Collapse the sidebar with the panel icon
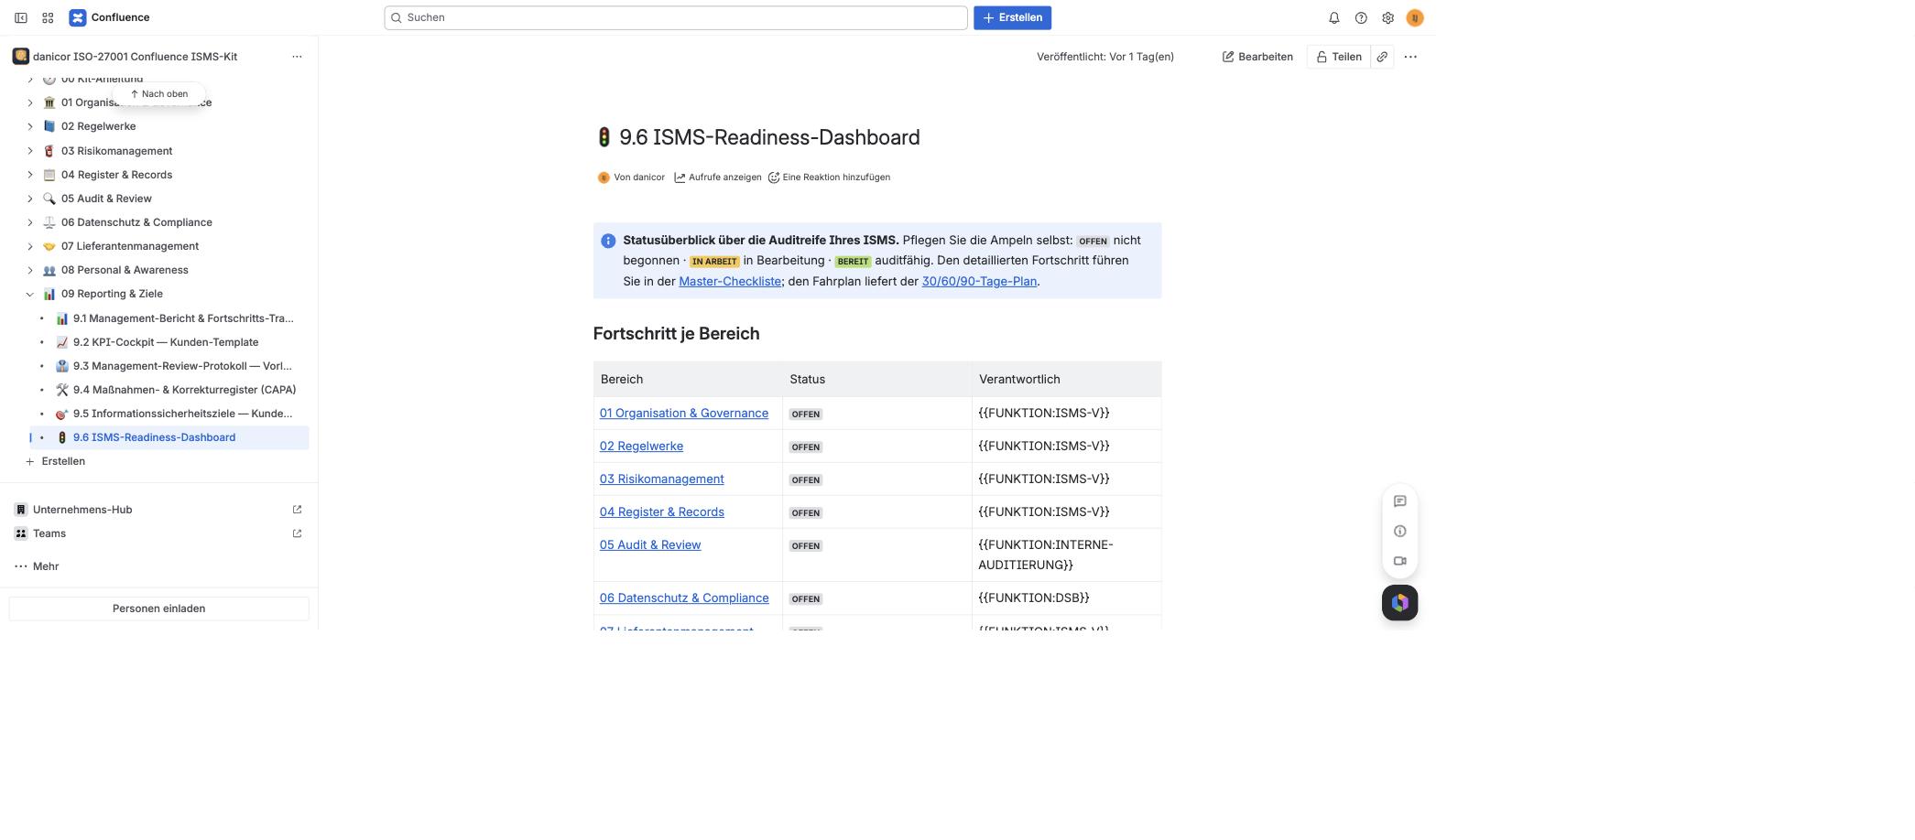Image resolution: width=1915 pixels, height=840 pixels. click(x=21, y=17)
